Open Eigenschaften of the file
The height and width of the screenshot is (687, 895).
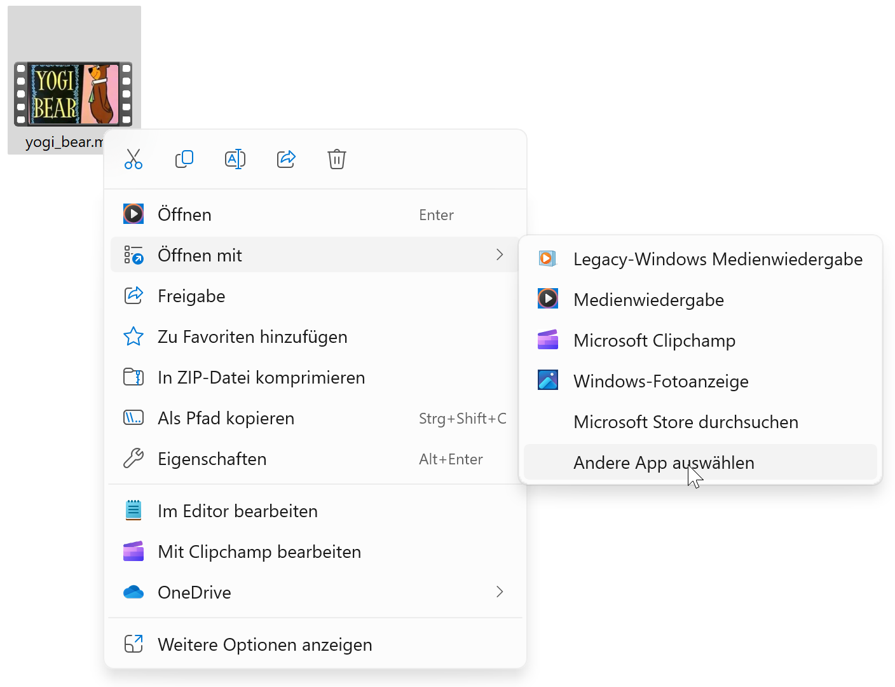pyautogui.click(x=212, y=459)
